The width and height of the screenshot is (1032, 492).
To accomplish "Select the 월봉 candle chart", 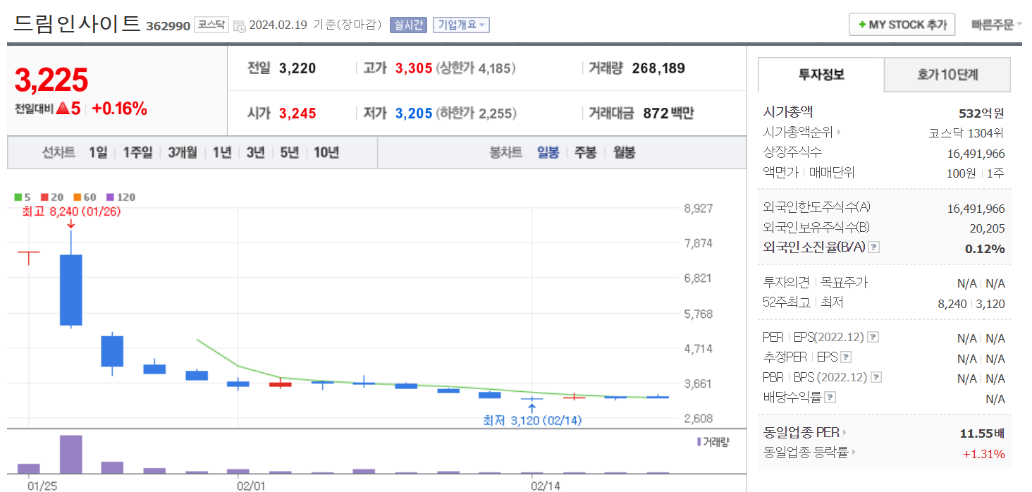I will [624, 152].
